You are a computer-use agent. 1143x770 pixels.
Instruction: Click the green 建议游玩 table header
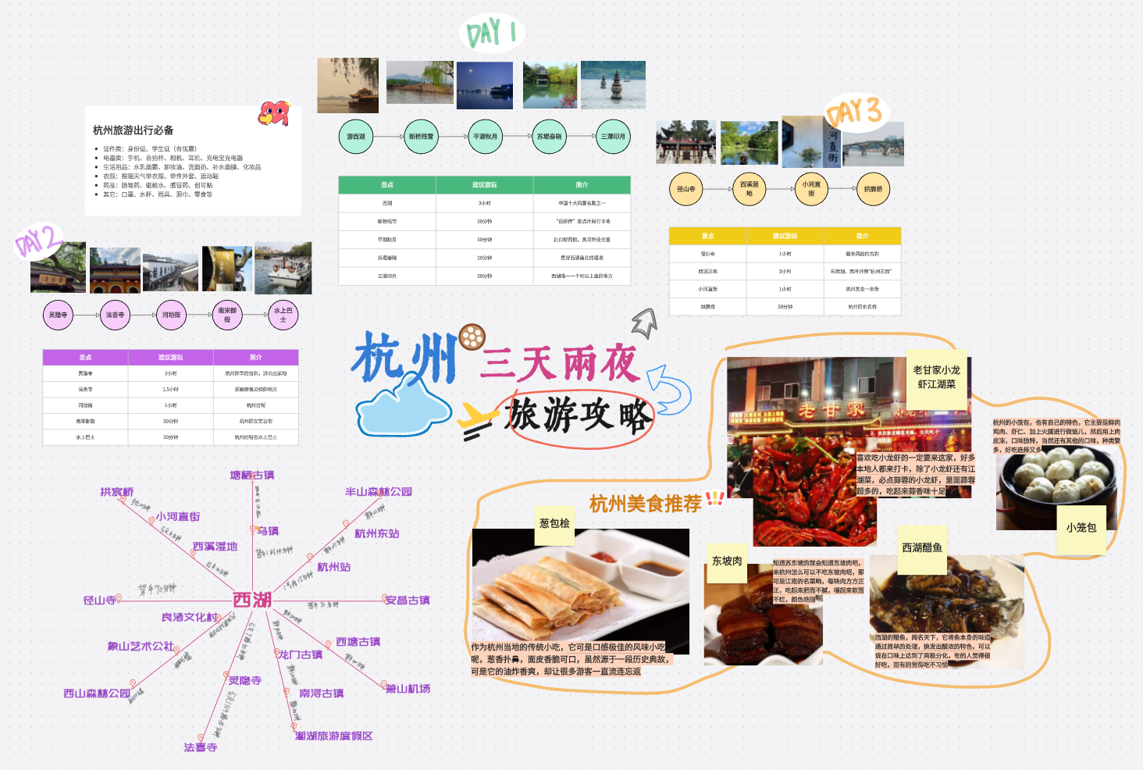pos(485,185)
